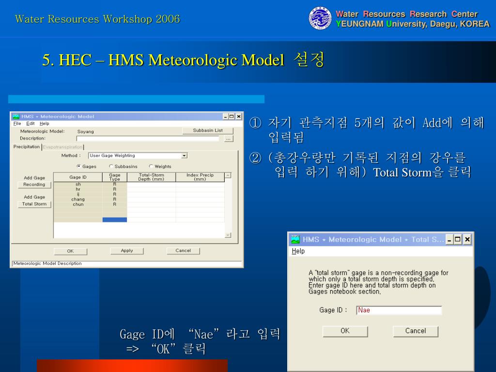Click the Subbasin List button
Screen dimensions: 496x372
(208, 130)
